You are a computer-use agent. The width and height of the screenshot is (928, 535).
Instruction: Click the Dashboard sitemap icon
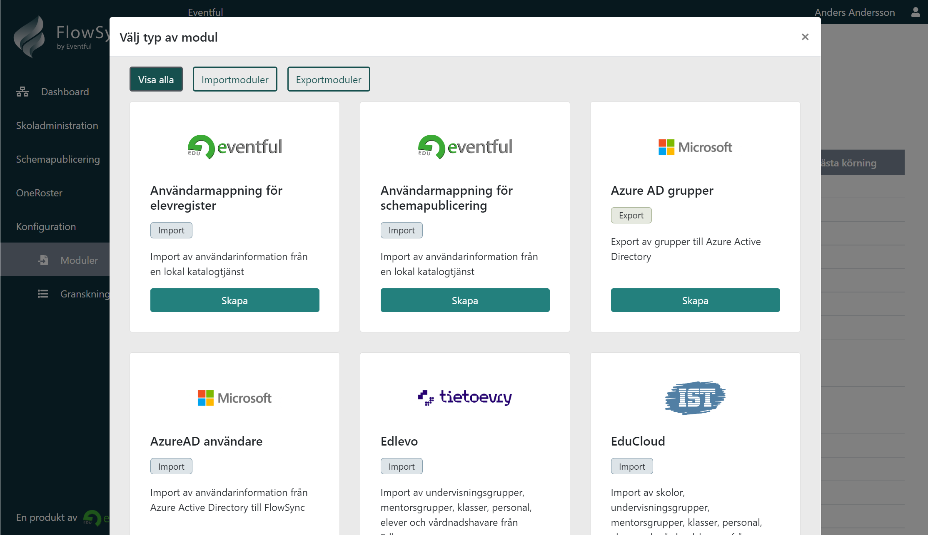[22, 92]
